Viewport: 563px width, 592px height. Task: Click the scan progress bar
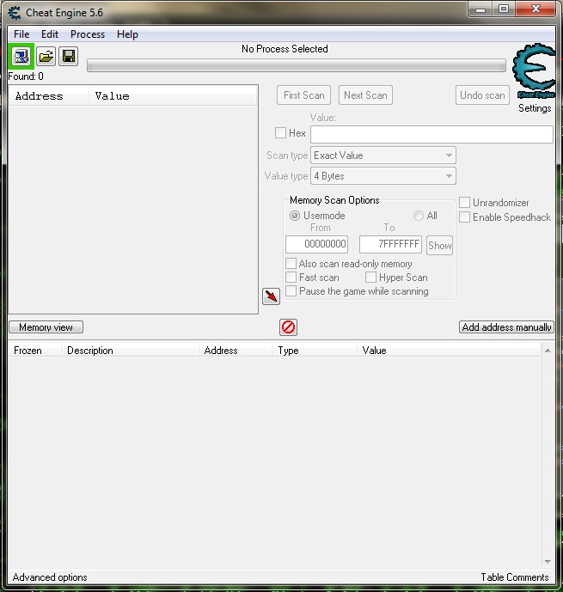[x=297, y=65]
